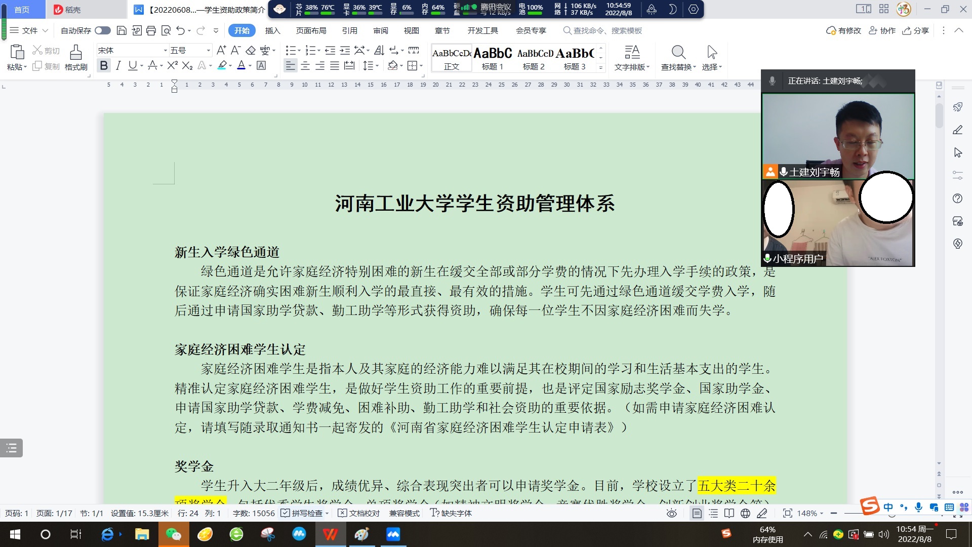Click the save icon in quick toolbar

pyautogui.click(x=121, y=30)
